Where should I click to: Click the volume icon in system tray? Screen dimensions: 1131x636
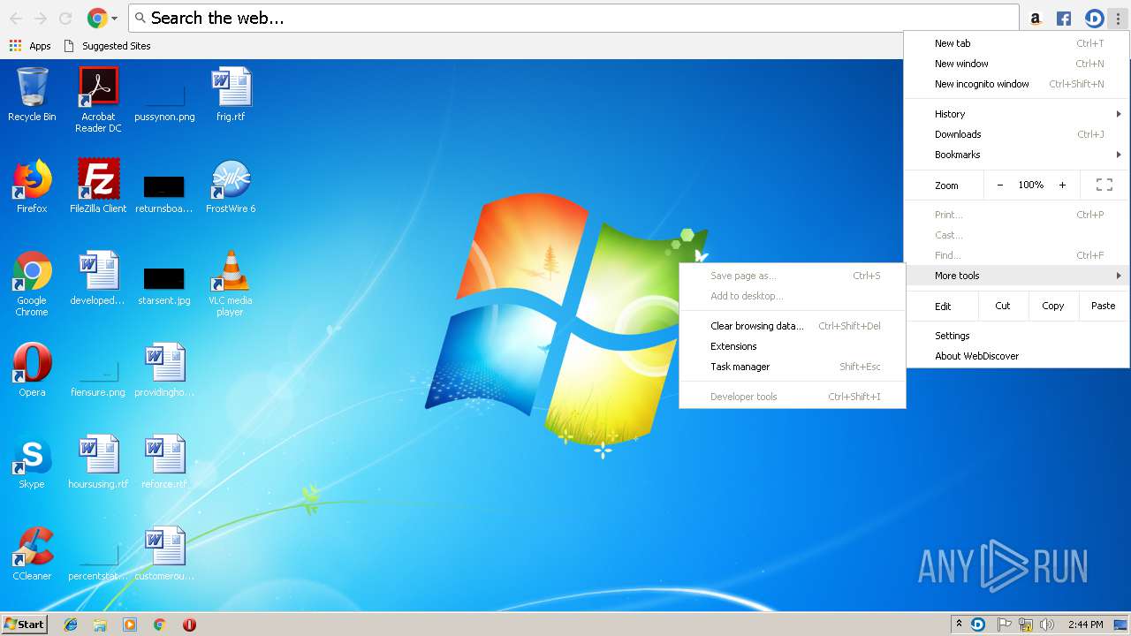pos(1047,625)
